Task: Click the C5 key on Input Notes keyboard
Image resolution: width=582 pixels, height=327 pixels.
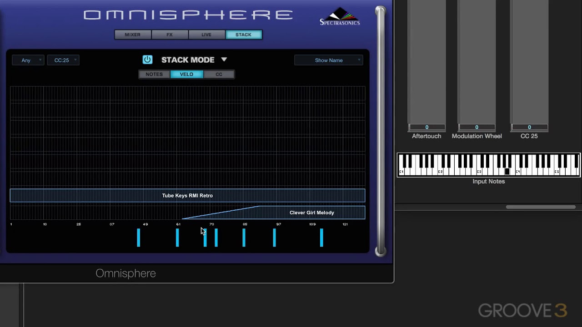Action: 557,172
